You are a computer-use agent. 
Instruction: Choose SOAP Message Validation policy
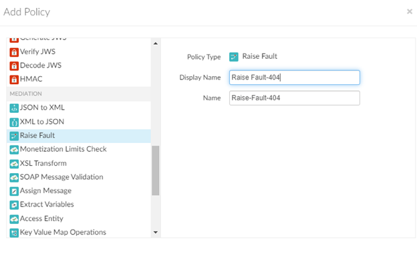(61, 177)
